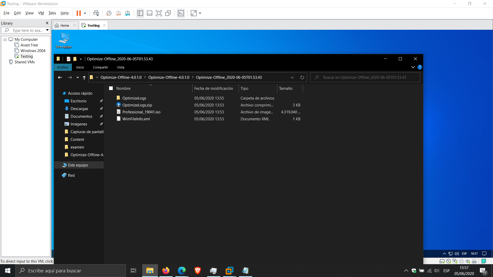Pause the virtual machine
The width and height of the screenshot is (493, 277).
pyautogui.click(x=79, y=13)
